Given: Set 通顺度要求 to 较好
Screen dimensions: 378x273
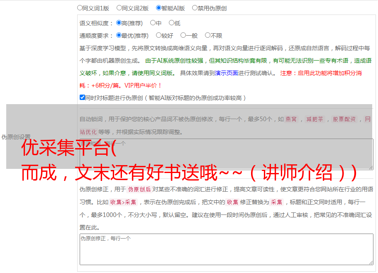Looking at the screenshot, I should click(159, 35).
